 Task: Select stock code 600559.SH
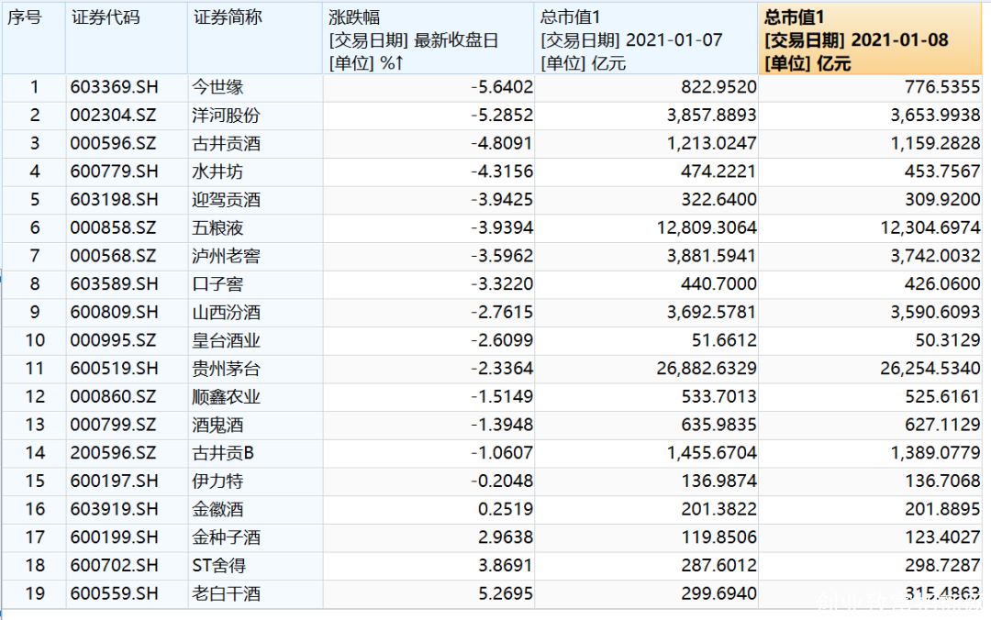(115, 593)
